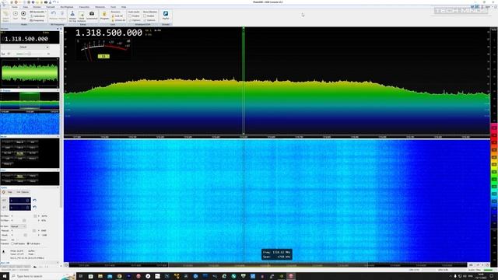Screen dimensions: 498x280
Task: Click the green audio spectrum thumbnail
Action: pos(30,73)
